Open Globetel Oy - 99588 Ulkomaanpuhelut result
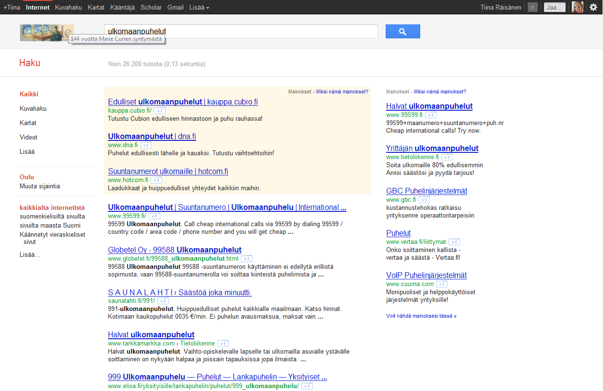603x391 pixels. pyautogui.click(x=175, y=250)
